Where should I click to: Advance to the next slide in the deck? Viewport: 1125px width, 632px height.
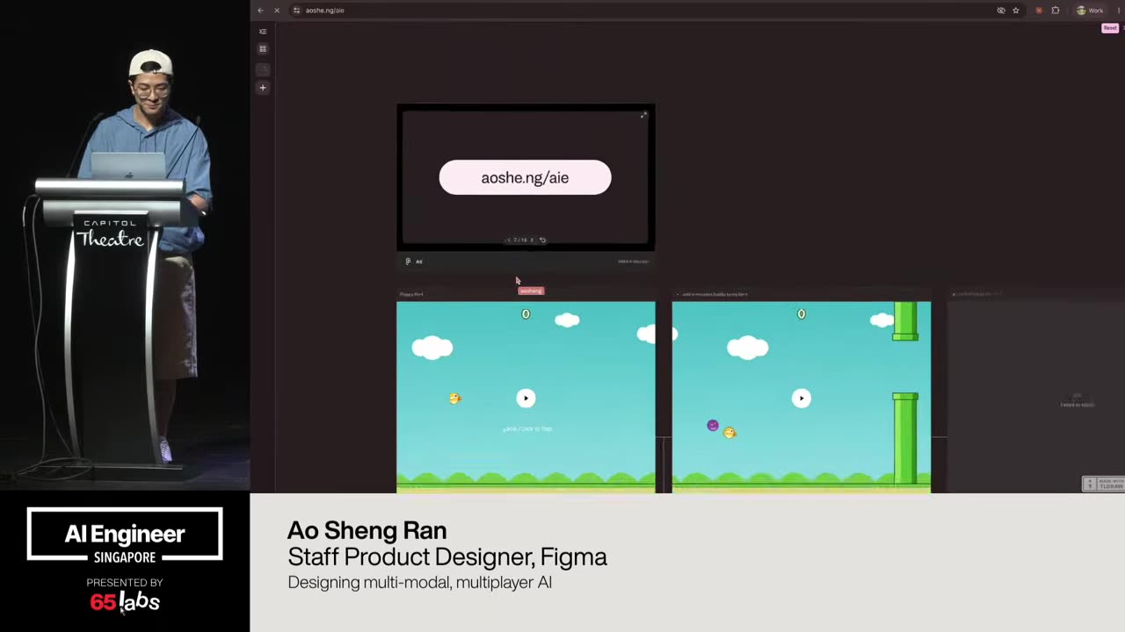point(532,240)
